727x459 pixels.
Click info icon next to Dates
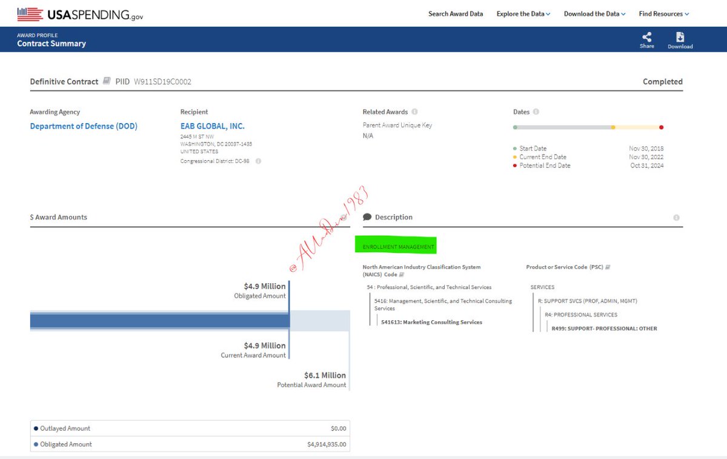coord(536,112)
